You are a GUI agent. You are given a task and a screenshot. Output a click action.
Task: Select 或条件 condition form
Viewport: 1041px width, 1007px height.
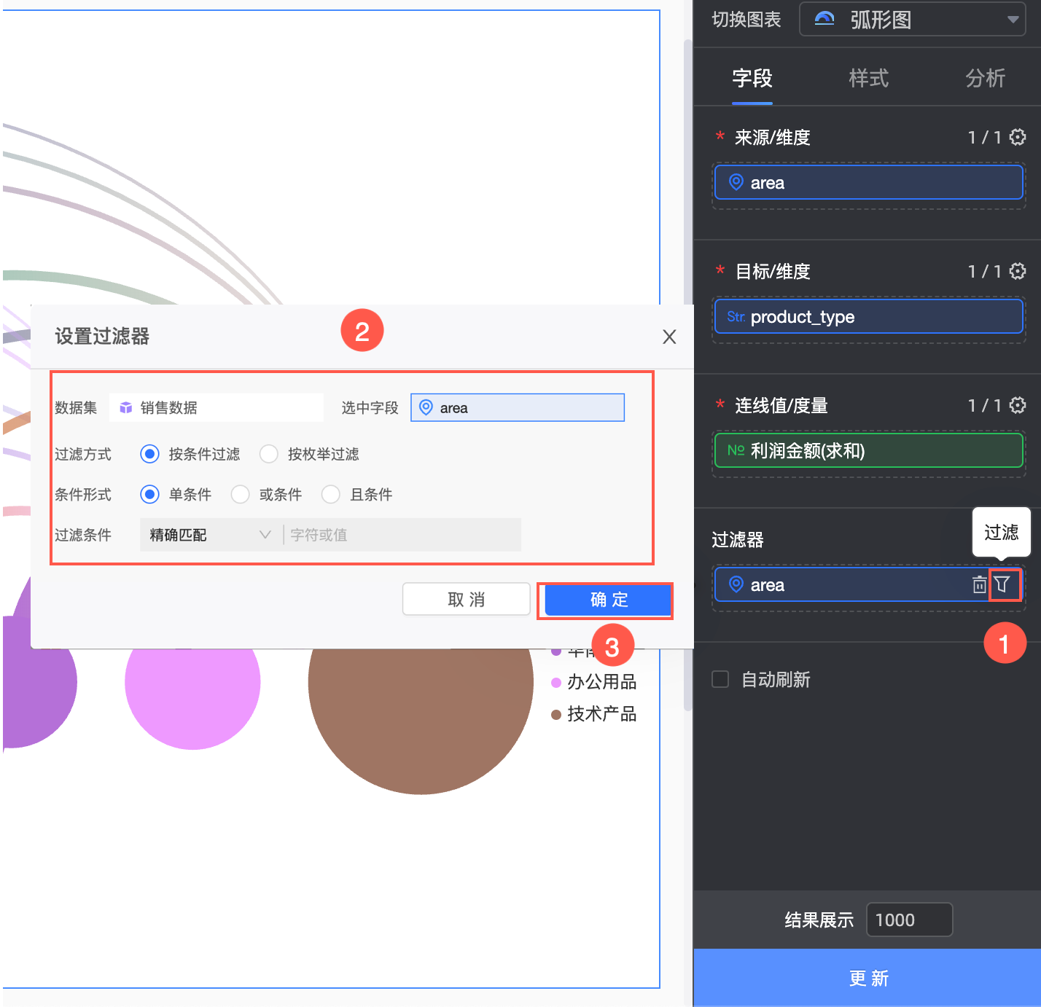241,495
